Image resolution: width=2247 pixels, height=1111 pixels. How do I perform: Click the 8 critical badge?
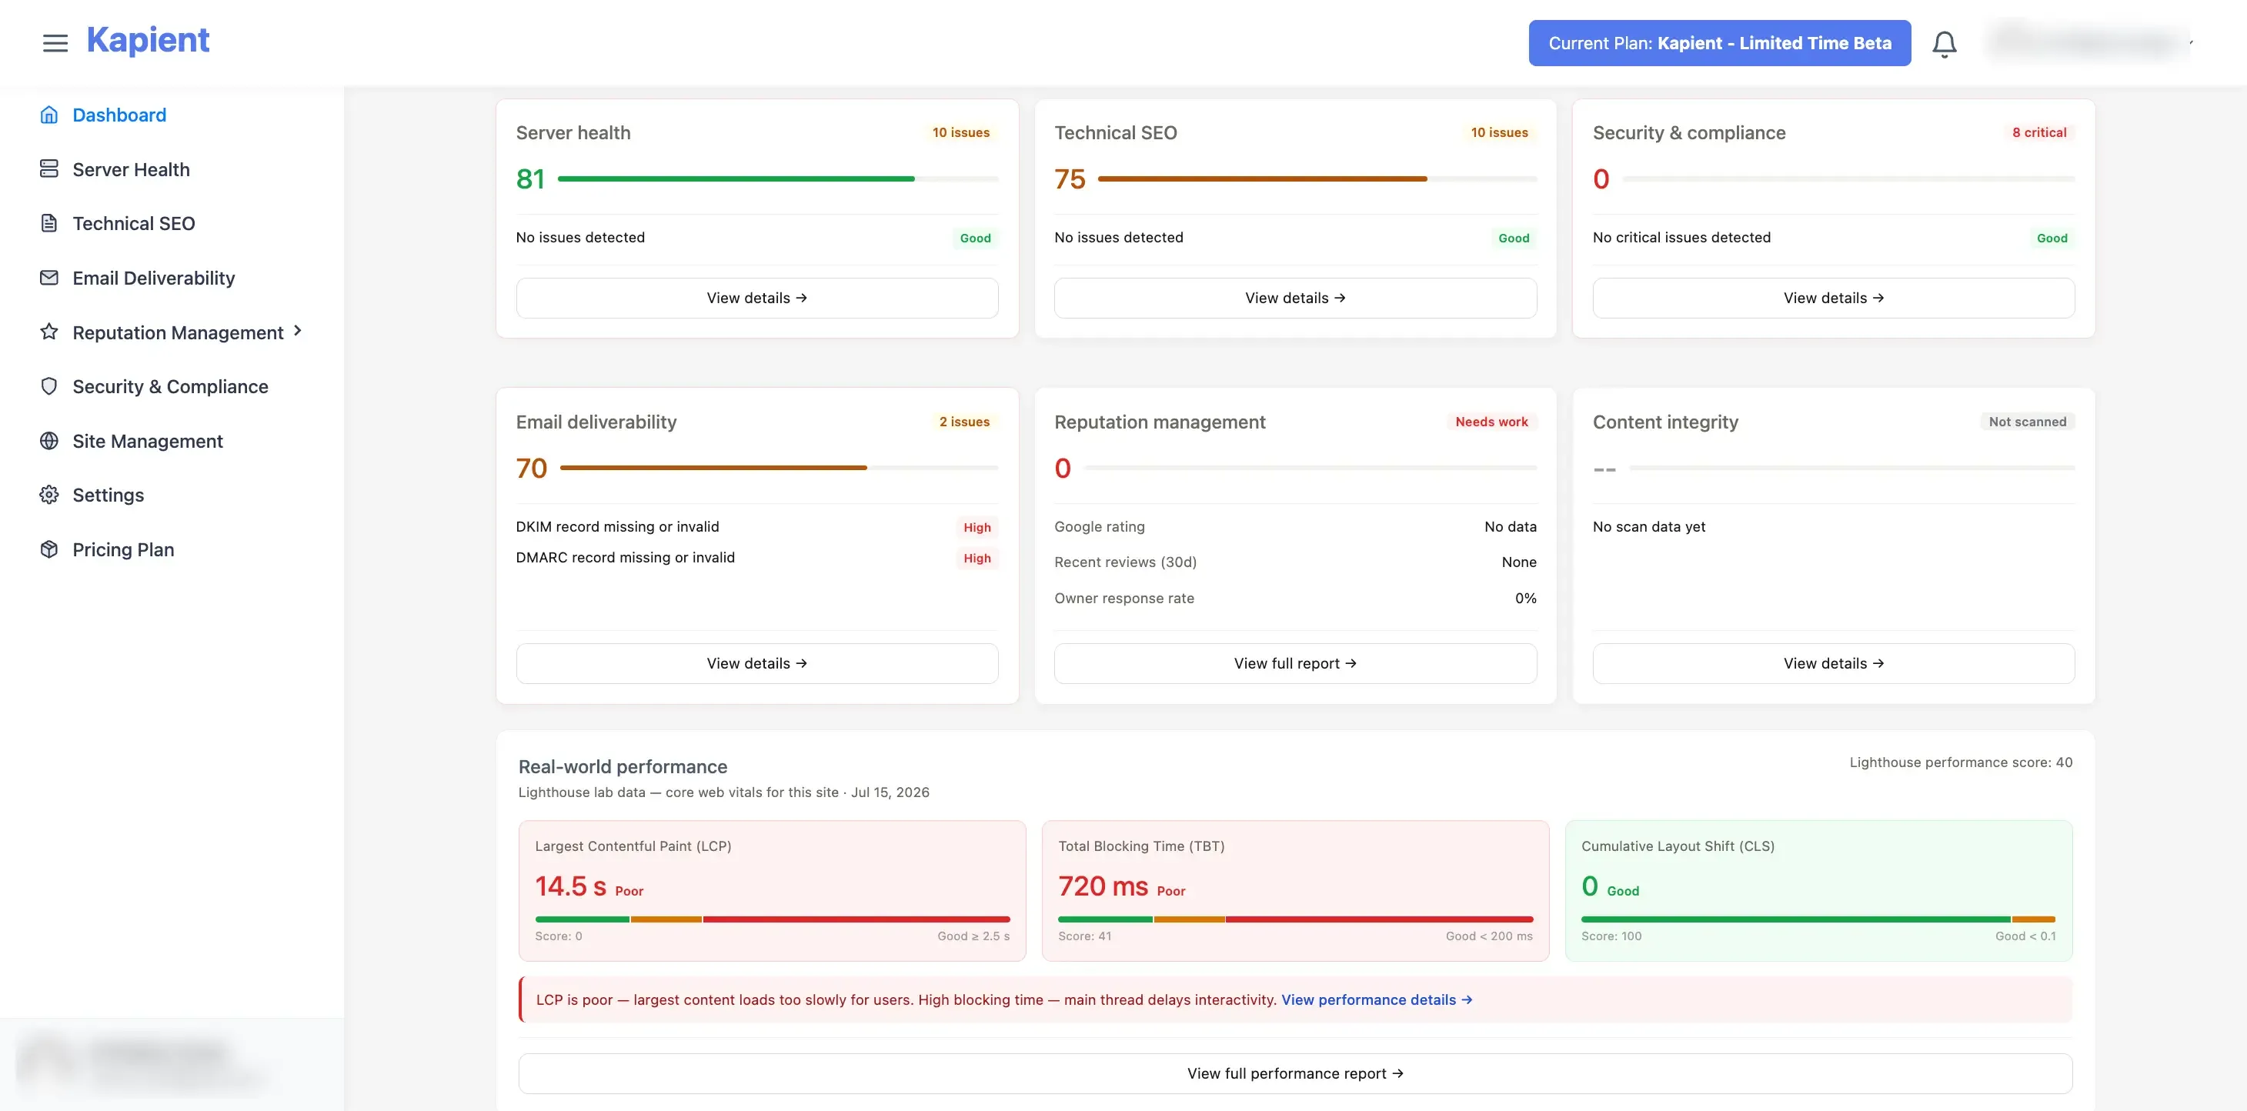2039,132
